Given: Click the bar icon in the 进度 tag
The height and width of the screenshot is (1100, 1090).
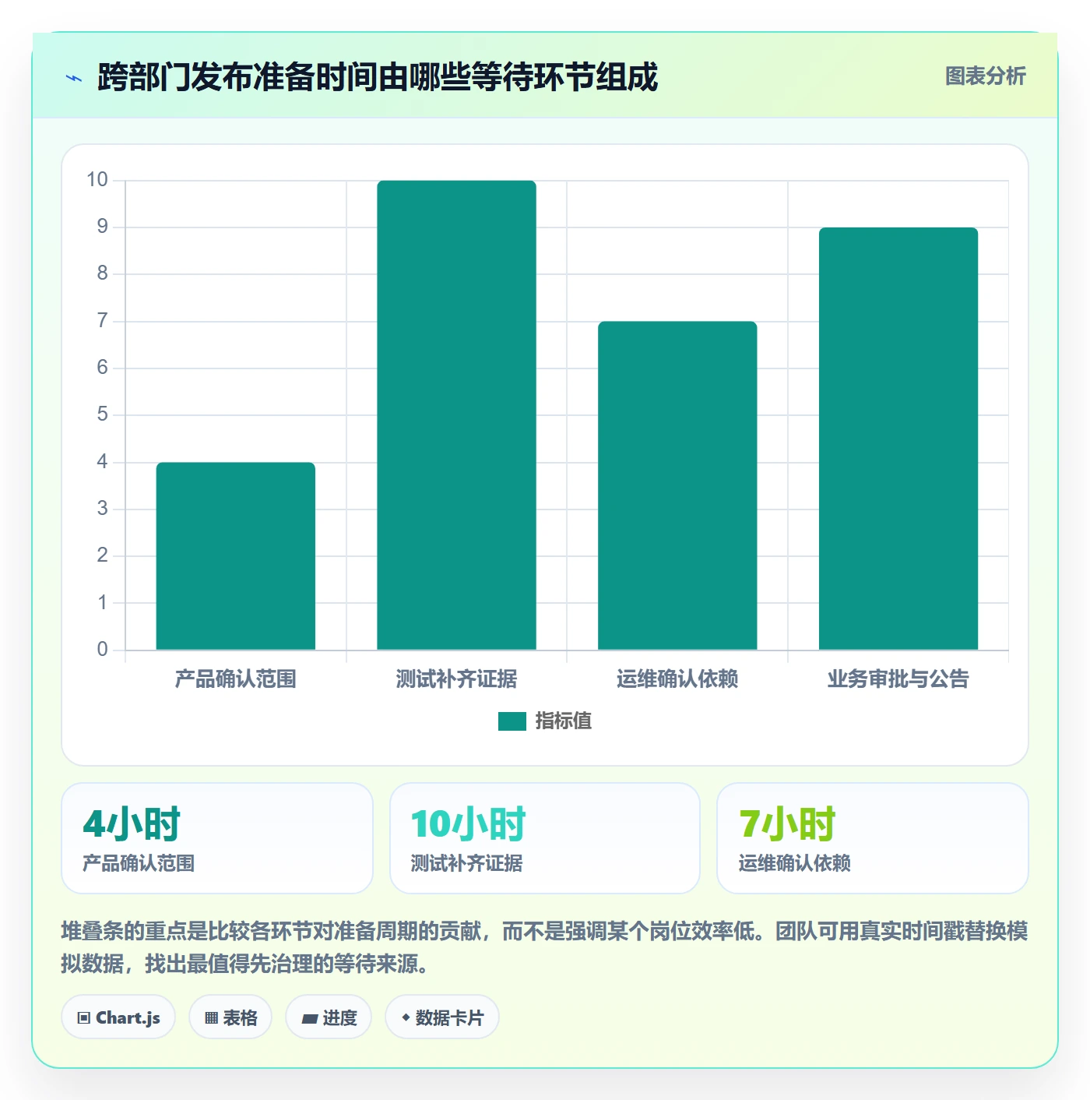Looking at the screenshot, I should tap(309, 1018).
